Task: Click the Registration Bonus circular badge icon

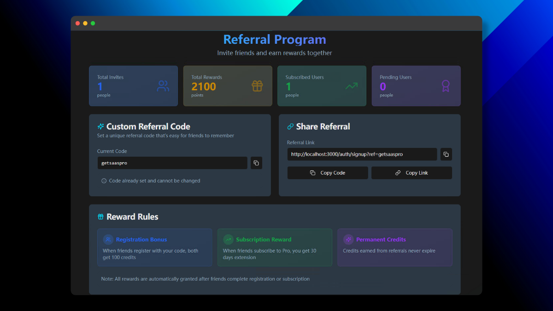Action: point(108,239)
